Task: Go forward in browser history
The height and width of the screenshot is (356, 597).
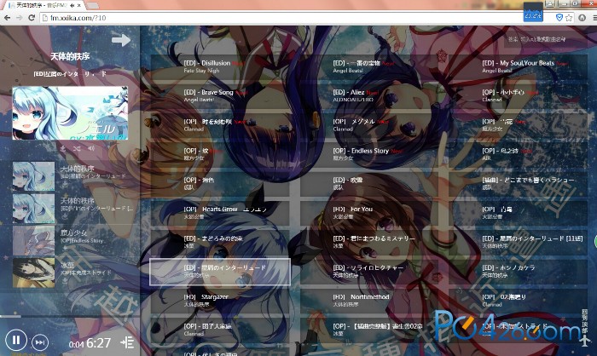Action: 20,18
